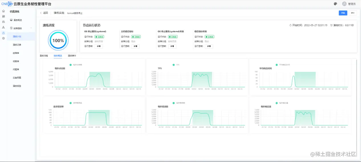Click the 已完成 status badge under OS 停止服务(systemd)
The image size is (361, 162).
pyautogui.click(x=100, y=37)
